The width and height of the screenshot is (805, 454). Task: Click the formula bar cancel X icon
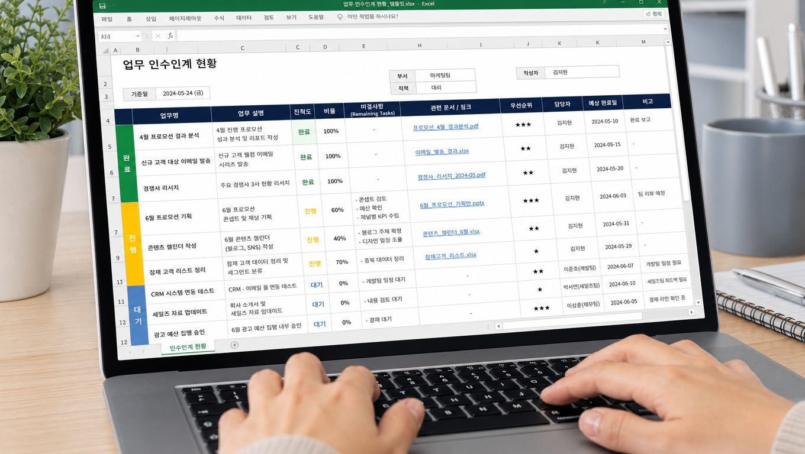[x=157, y=36]
